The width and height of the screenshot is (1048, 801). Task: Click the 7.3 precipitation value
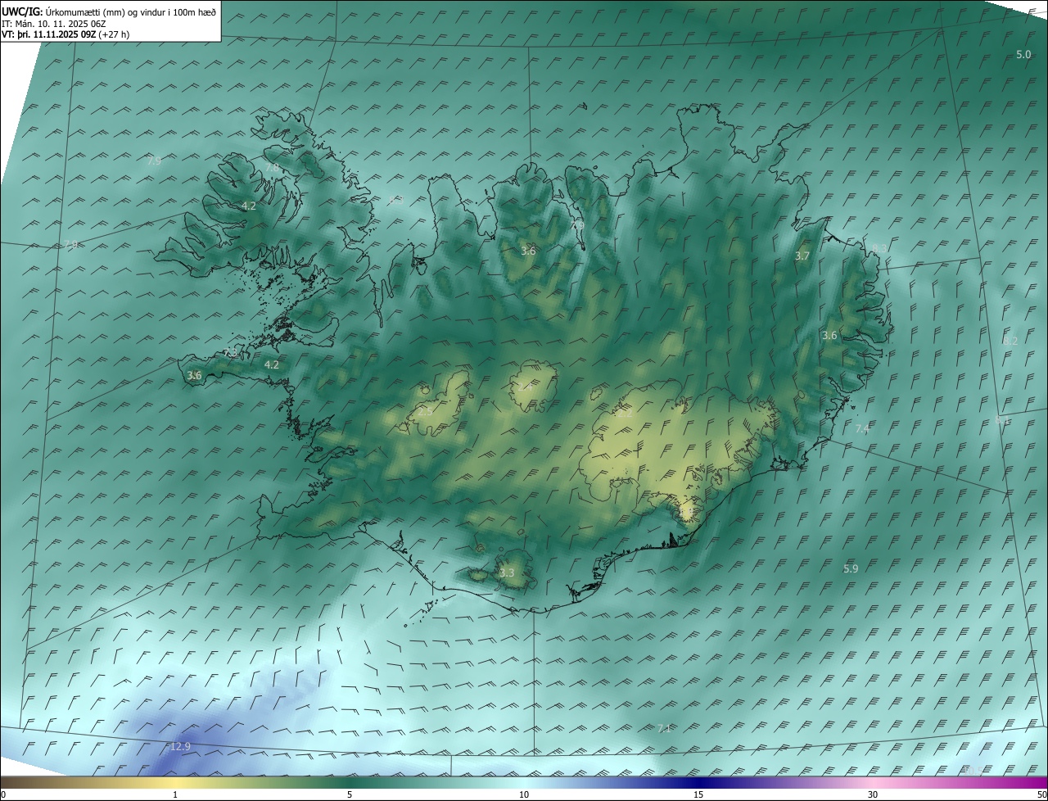230,352
